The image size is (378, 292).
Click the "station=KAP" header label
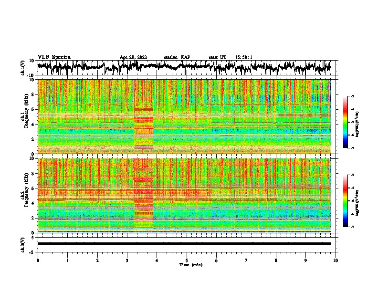point(177,57)
